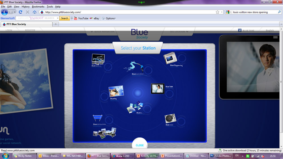Open the list all tabs dropdown
This screenshot has width=283, height=159.
coord(281,24)
